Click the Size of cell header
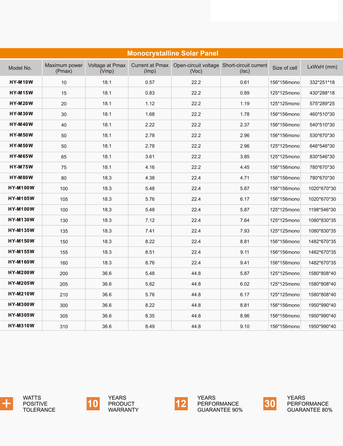 (x=285, y=68)
